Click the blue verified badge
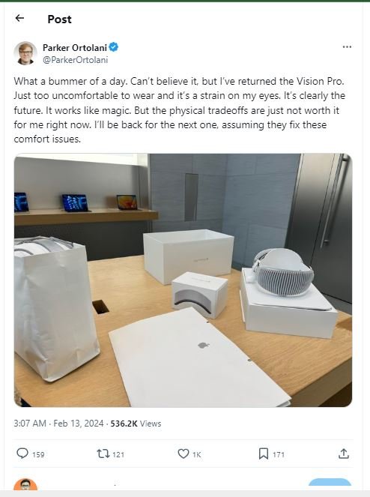 pyautogui.click(x=114, y=47)
